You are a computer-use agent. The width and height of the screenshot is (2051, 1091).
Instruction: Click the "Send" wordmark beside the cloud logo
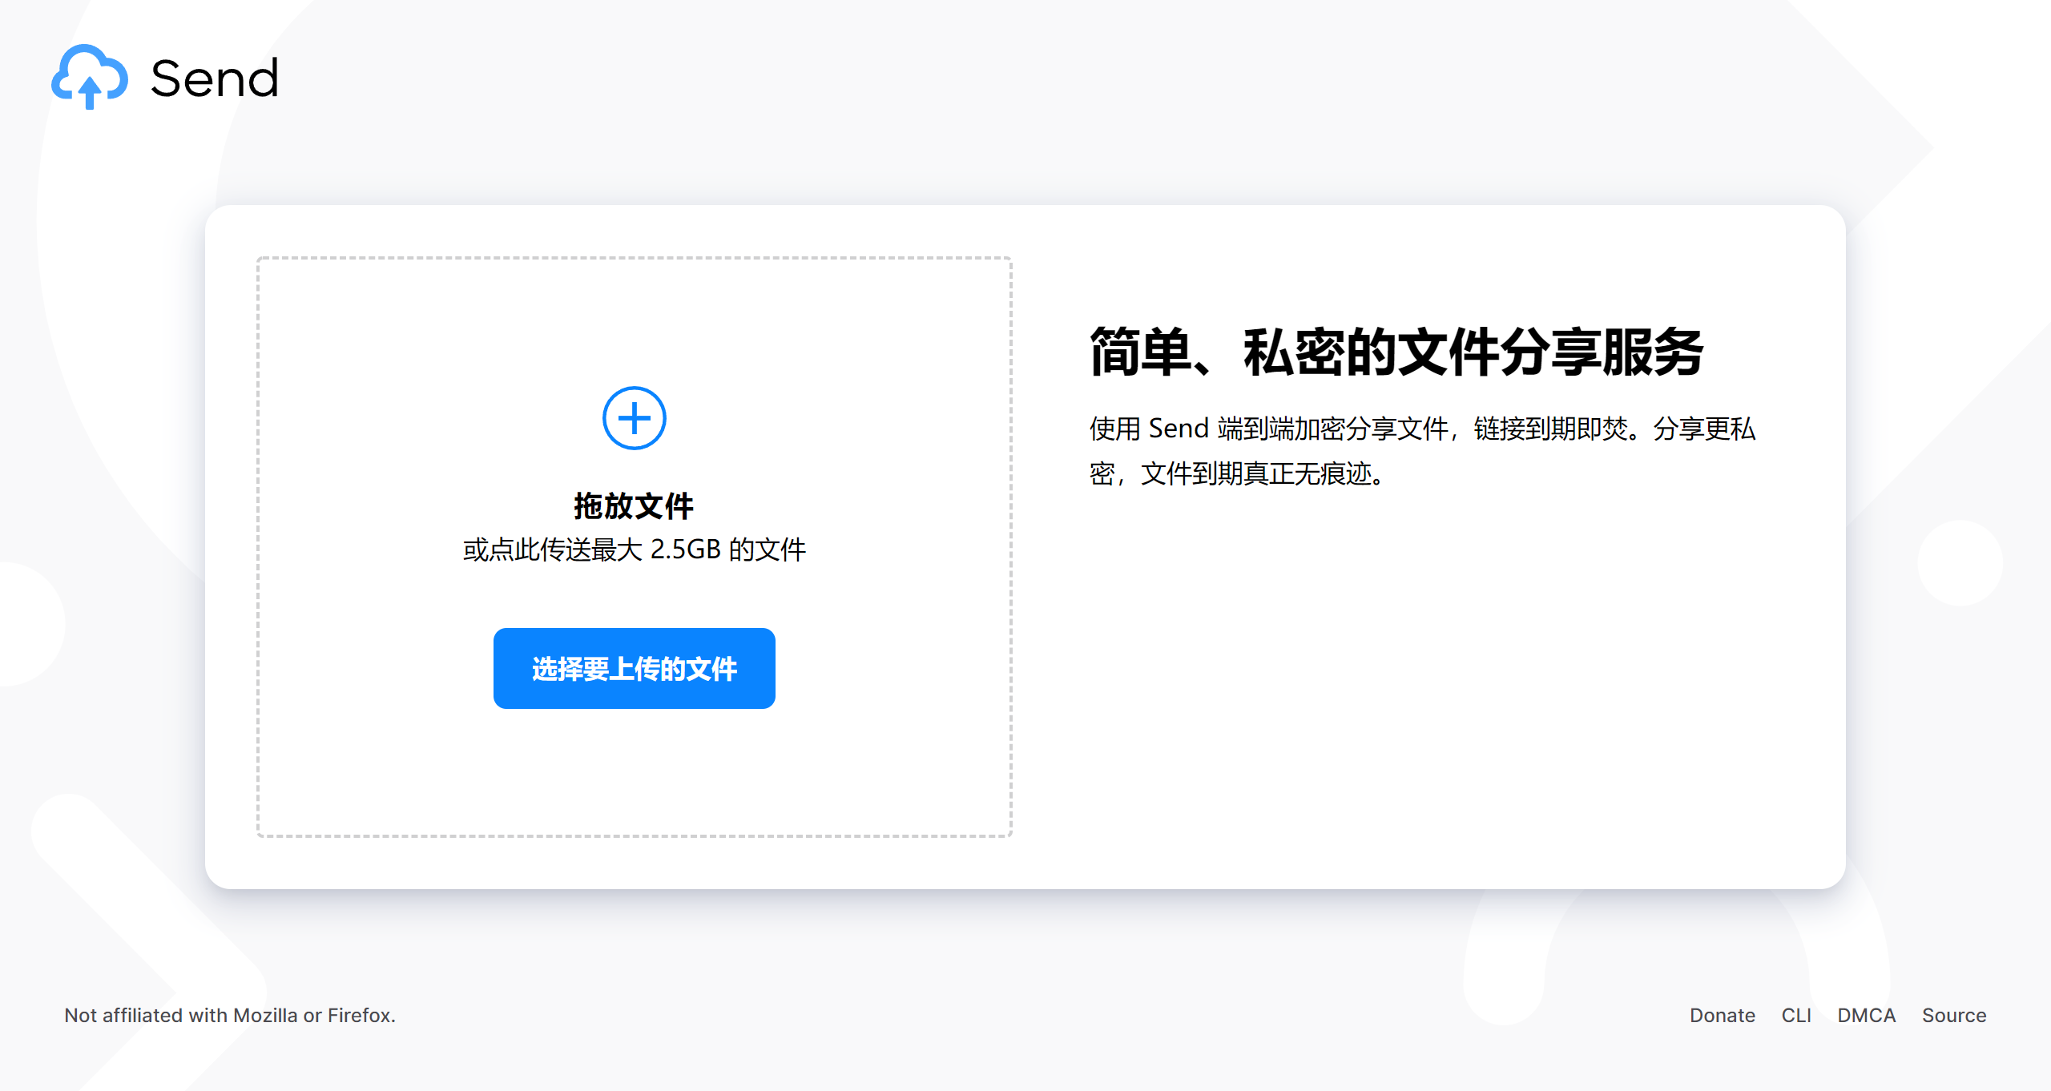215,79
